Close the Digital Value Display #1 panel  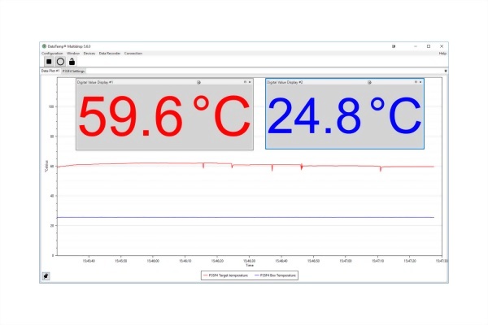pyautogui.click(x=251, y=82)
